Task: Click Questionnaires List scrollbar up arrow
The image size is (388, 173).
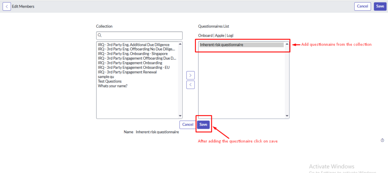Action: coord(287,44)
